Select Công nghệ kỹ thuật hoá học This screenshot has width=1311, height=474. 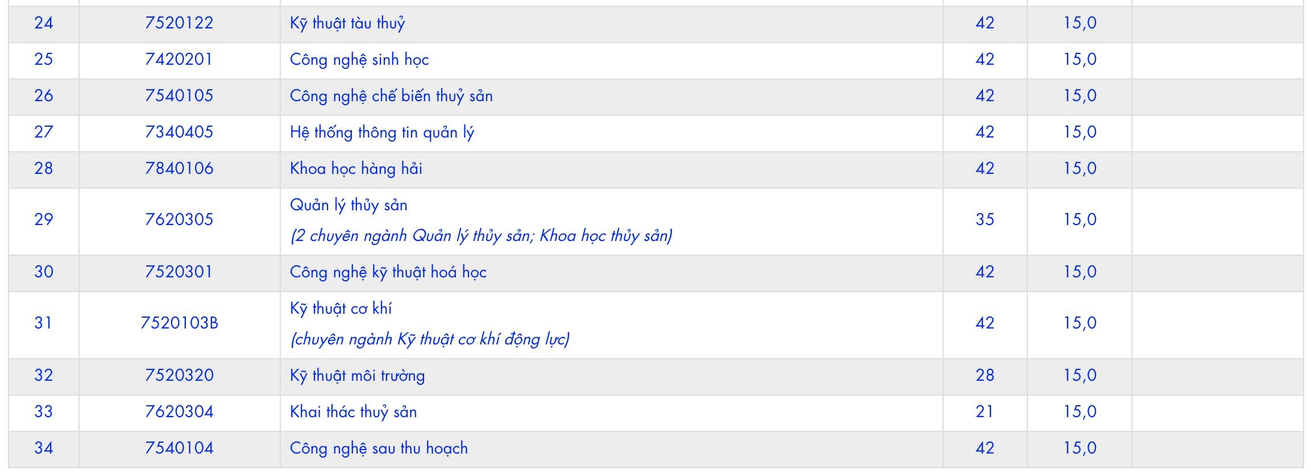click(x=388, y=272)
